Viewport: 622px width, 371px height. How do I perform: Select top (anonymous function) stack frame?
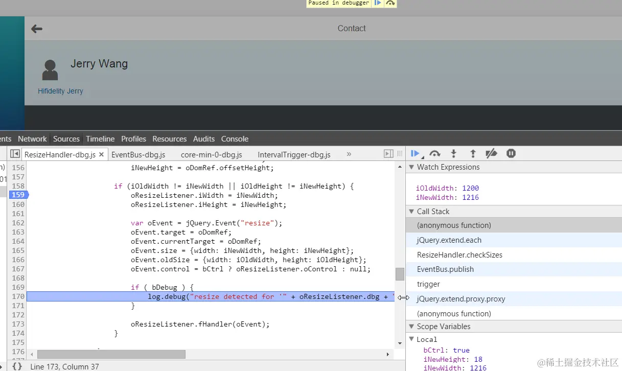coord(514,225)
